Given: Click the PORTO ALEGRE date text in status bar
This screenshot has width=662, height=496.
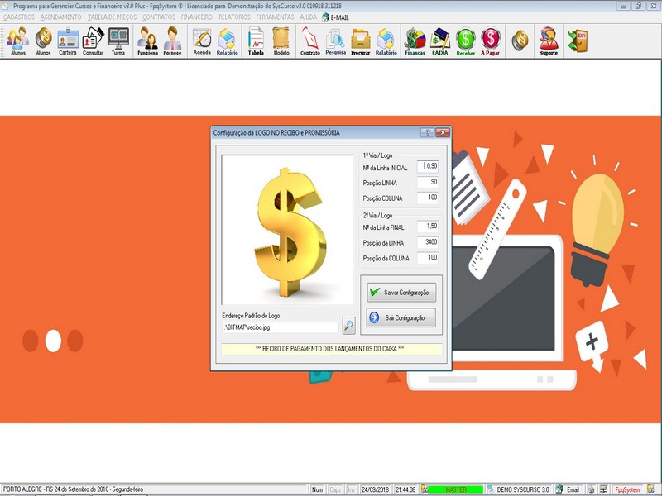Looking at the screenshot, I should click(73, 489).
